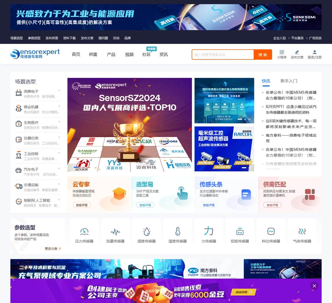Image resolution: width=332 pixels, height=303 pixels.
Task: Open 更多分类 for more categories
Action: pyautogui.click(x=53, y=249)
